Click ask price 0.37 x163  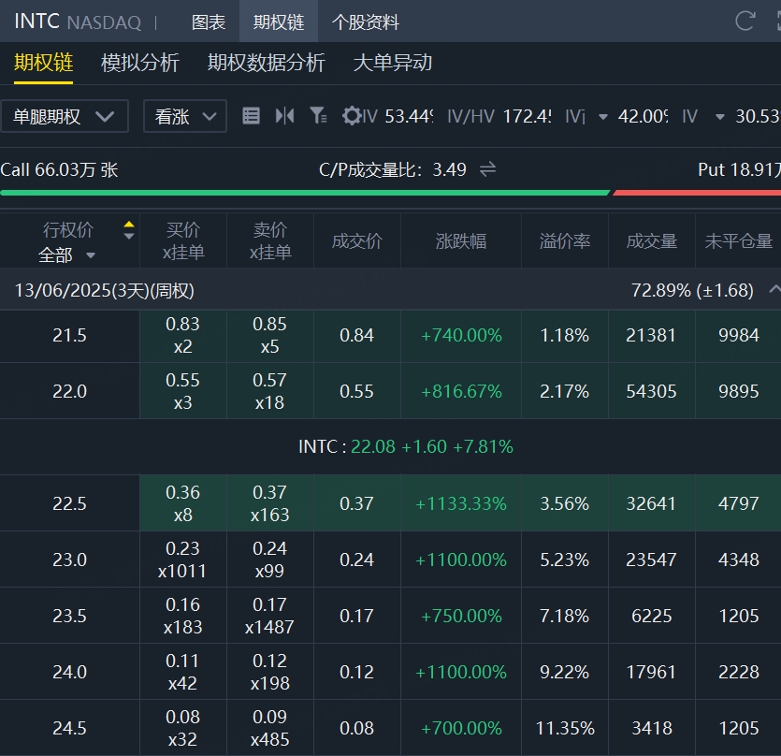click(270, 503)
